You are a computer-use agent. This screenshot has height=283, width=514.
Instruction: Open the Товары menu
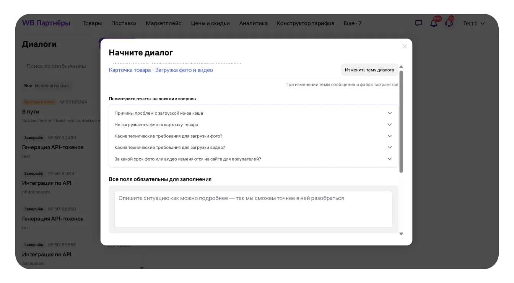(x=92, y=23)
